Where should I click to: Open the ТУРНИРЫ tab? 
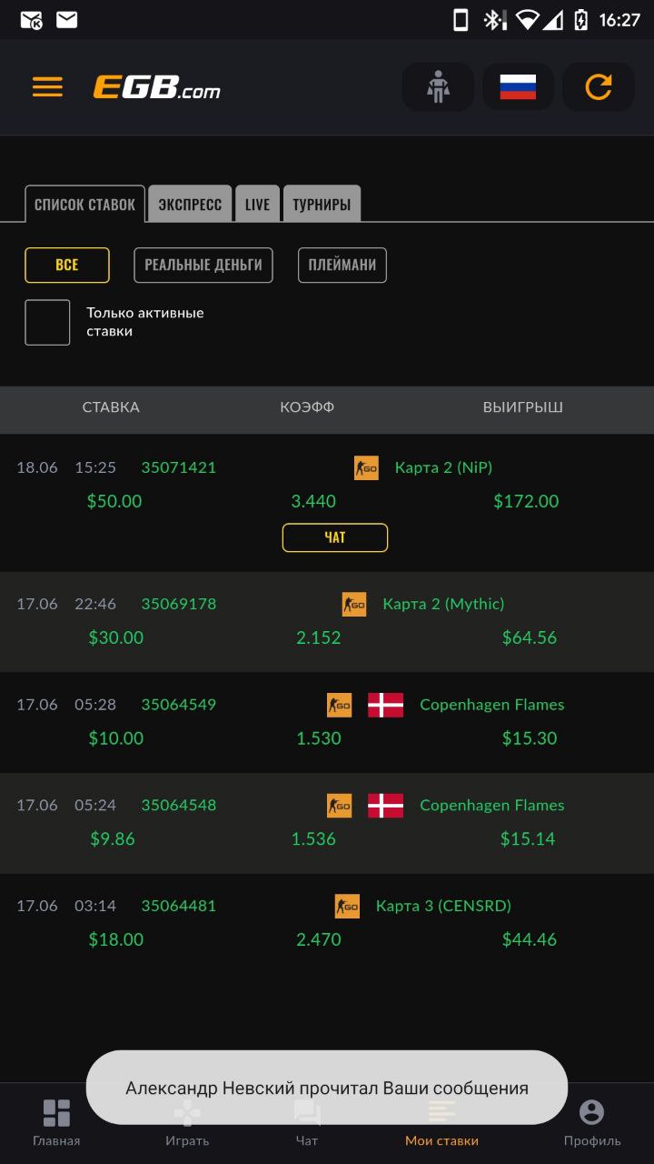[322, 204]
